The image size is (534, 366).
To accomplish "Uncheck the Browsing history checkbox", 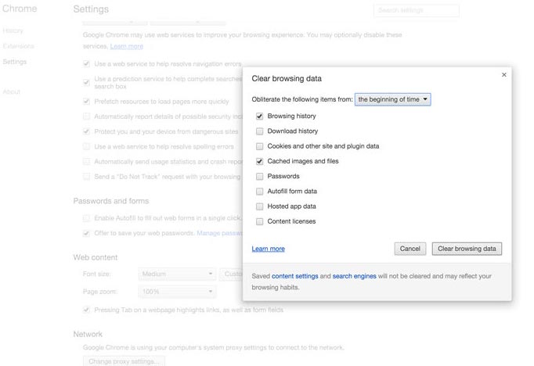I will pos(259,117).
